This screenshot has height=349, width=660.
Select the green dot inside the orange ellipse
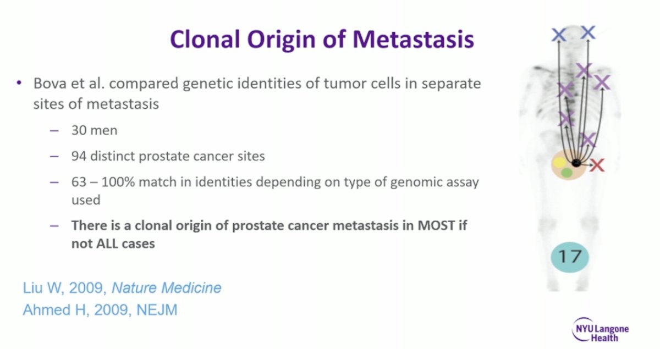(x=566, y=173)
